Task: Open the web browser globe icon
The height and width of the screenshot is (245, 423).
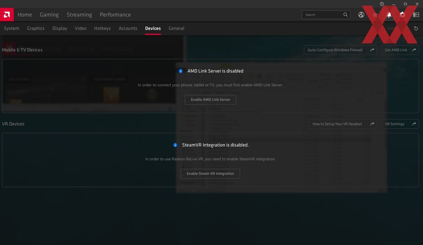Action: (x=361, y=15)
